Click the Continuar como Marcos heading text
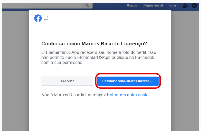Screen dimensions: 201x131 94,44
